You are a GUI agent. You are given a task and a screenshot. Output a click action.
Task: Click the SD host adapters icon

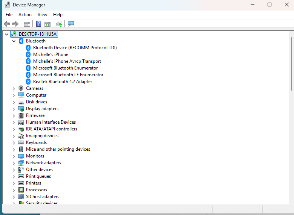coord(21,197)
